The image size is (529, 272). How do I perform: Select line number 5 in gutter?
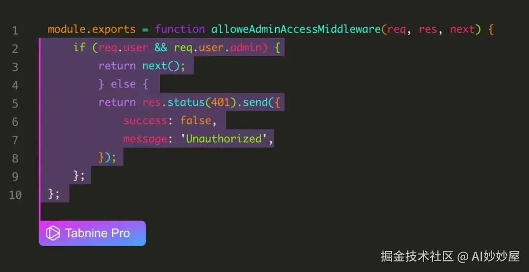[15, 104]
